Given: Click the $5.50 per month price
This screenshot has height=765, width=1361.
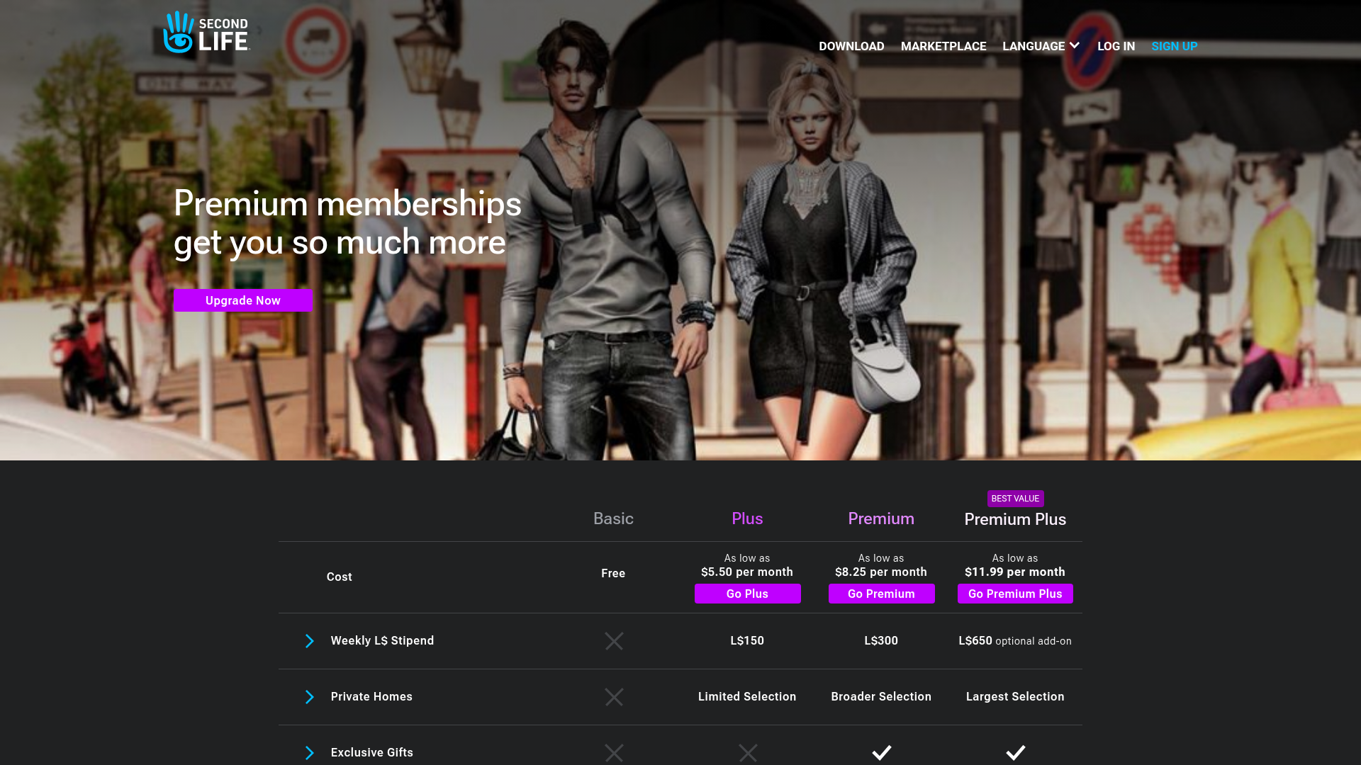Looking at the screenshot, I should coord(747,572).
